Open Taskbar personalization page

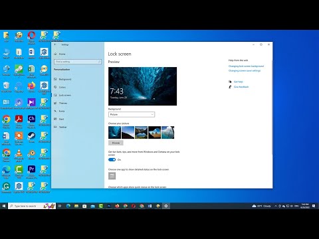pos(63,127)
